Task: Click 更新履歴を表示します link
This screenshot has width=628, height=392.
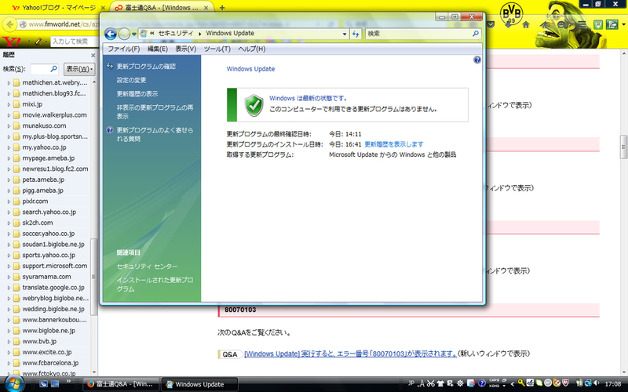Action: pos(394,144)
